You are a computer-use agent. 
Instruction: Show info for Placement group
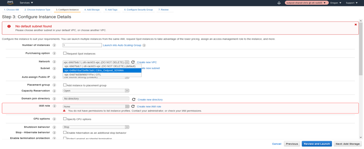54,85
